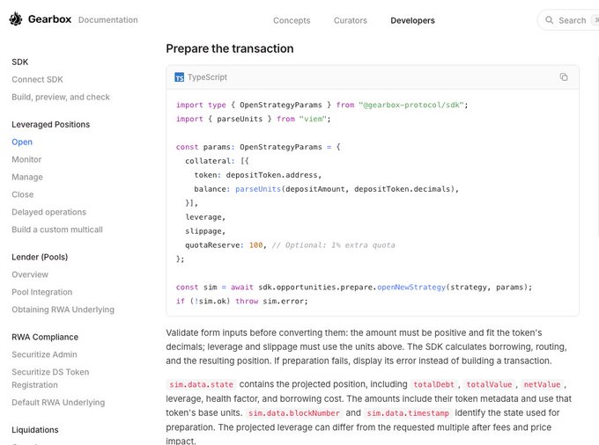Click the Lender (Pools) section heading

pos(40,257)
